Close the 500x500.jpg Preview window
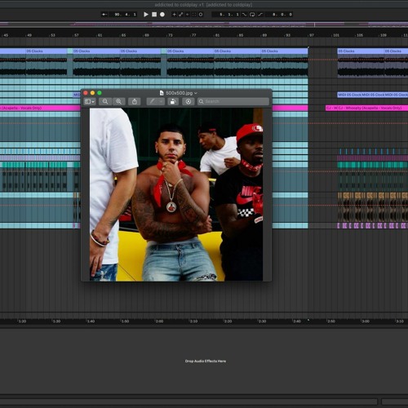Viewport: 408px width, 408px height. click(x=86, y=93)
